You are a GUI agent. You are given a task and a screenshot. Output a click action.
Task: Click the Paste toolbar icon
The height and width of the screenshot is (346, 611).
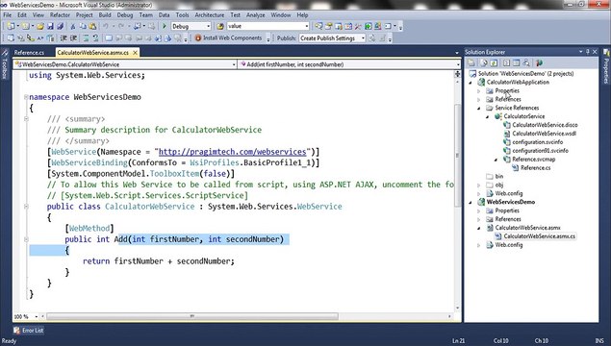click(92, 26)
